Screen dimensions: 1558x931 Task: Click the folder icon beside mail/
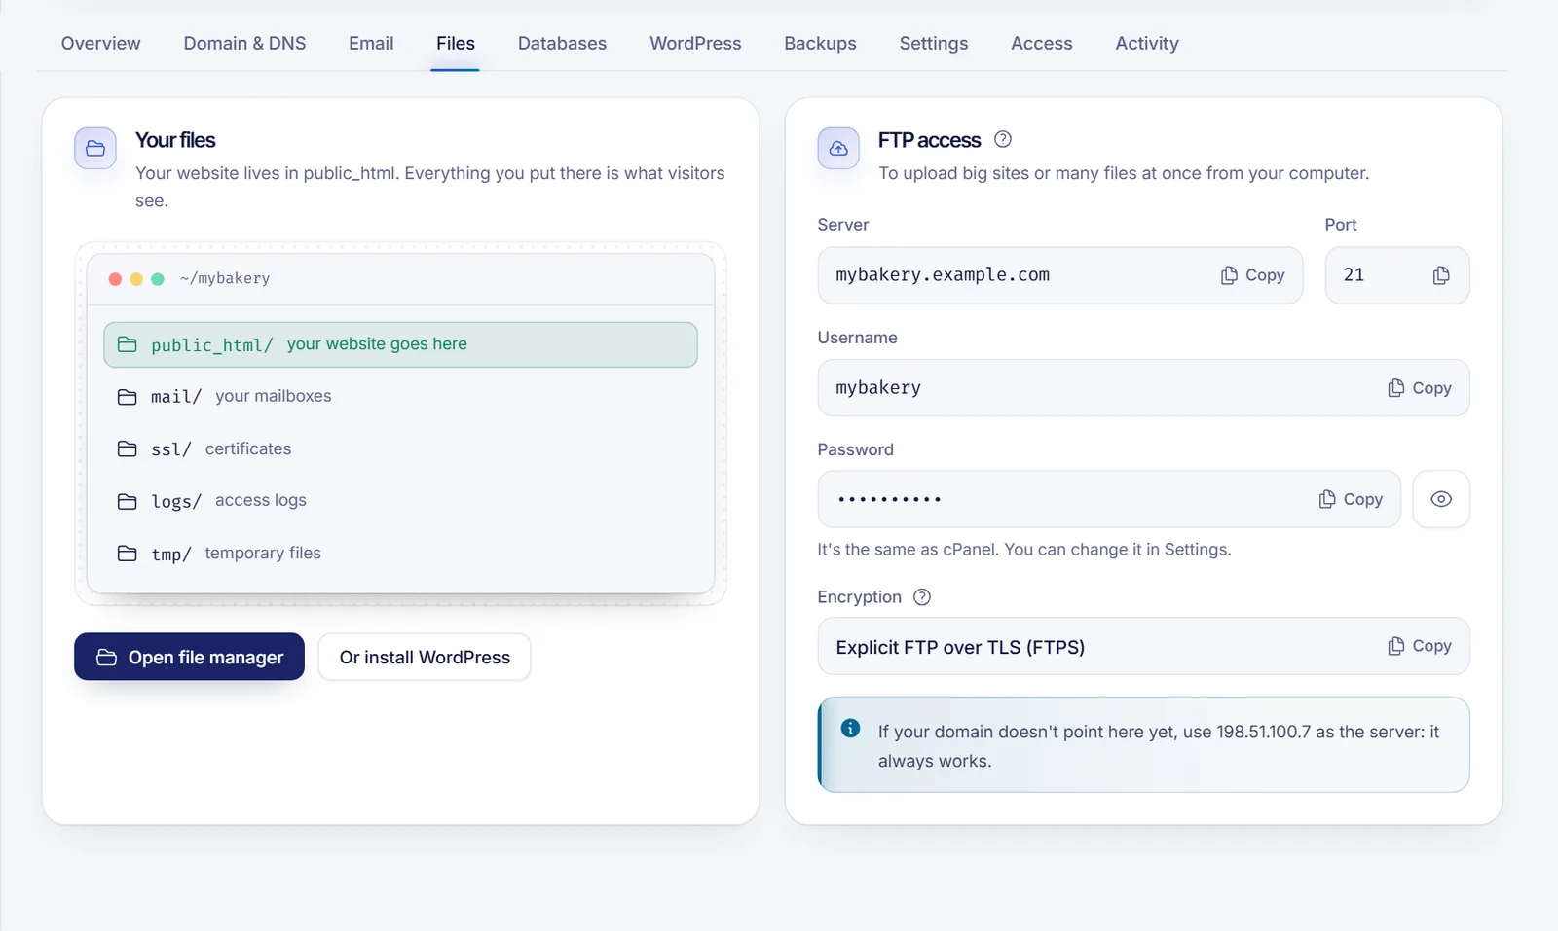pyautogui.click(x=127, y=397)
